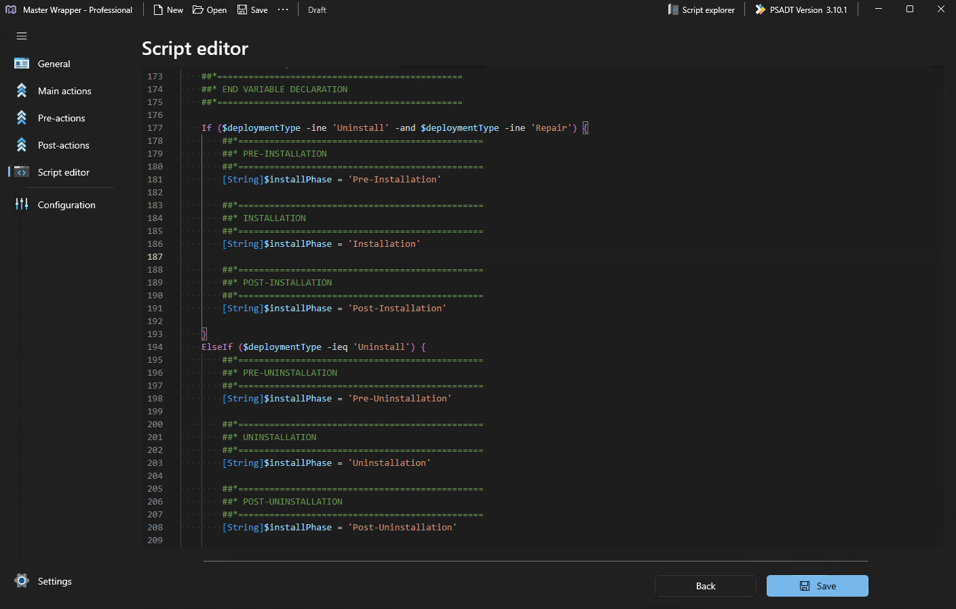
Task: Click the Pre-actions sidebar icon
Action: pos(22,118)
